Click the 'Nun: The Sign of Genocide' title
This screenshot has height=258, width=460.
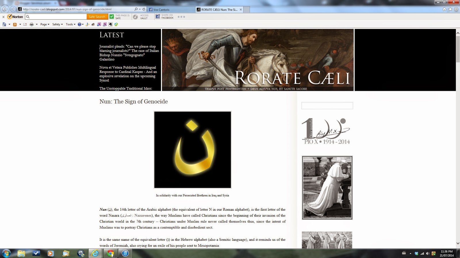point(133,101)
